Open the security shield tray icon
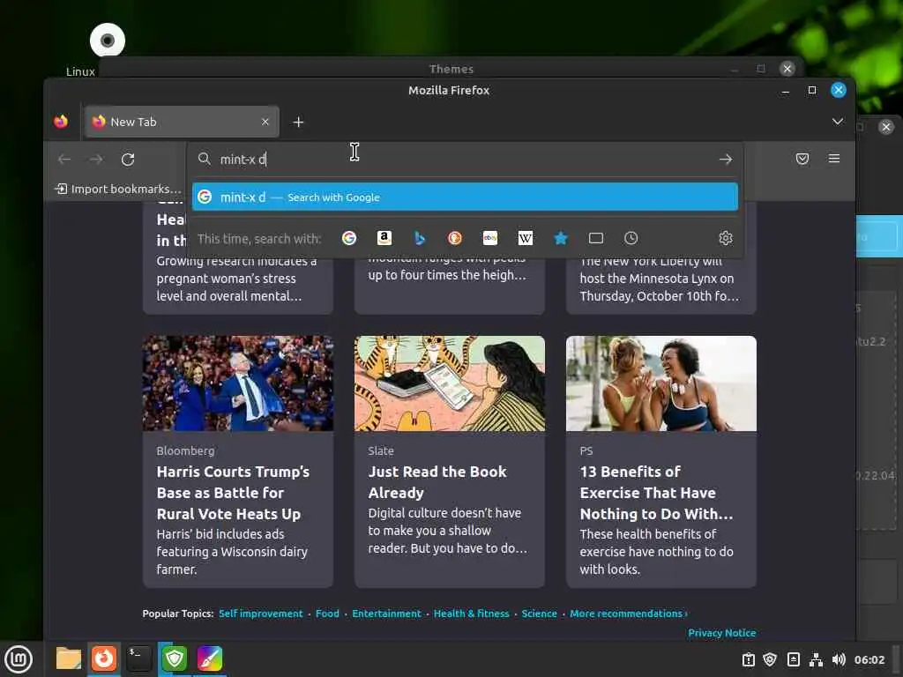 [x=770, y=659]
